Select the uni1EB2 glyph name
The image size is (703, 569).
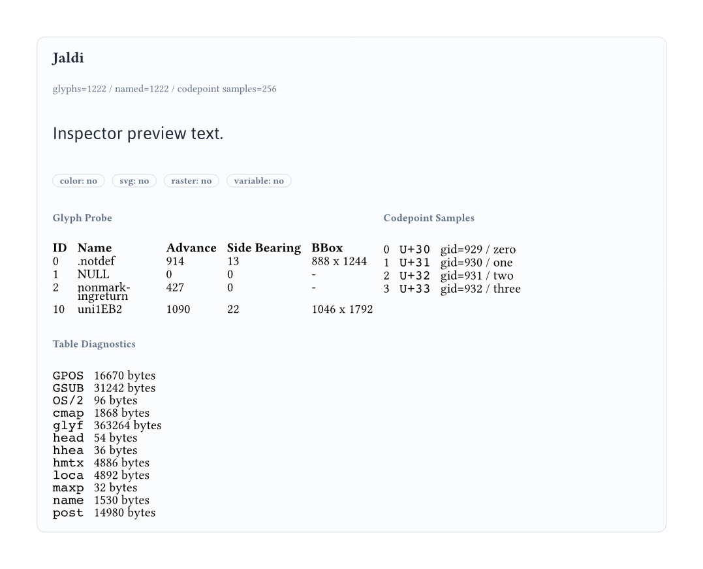(100, 309)
